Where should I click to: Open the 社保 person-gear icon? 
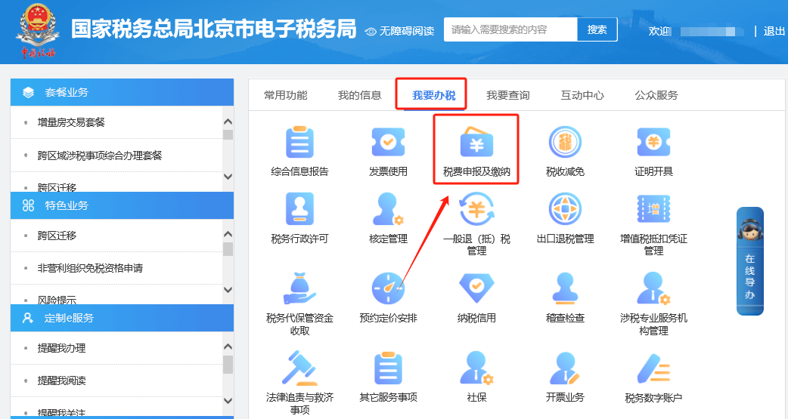[476, 368]
